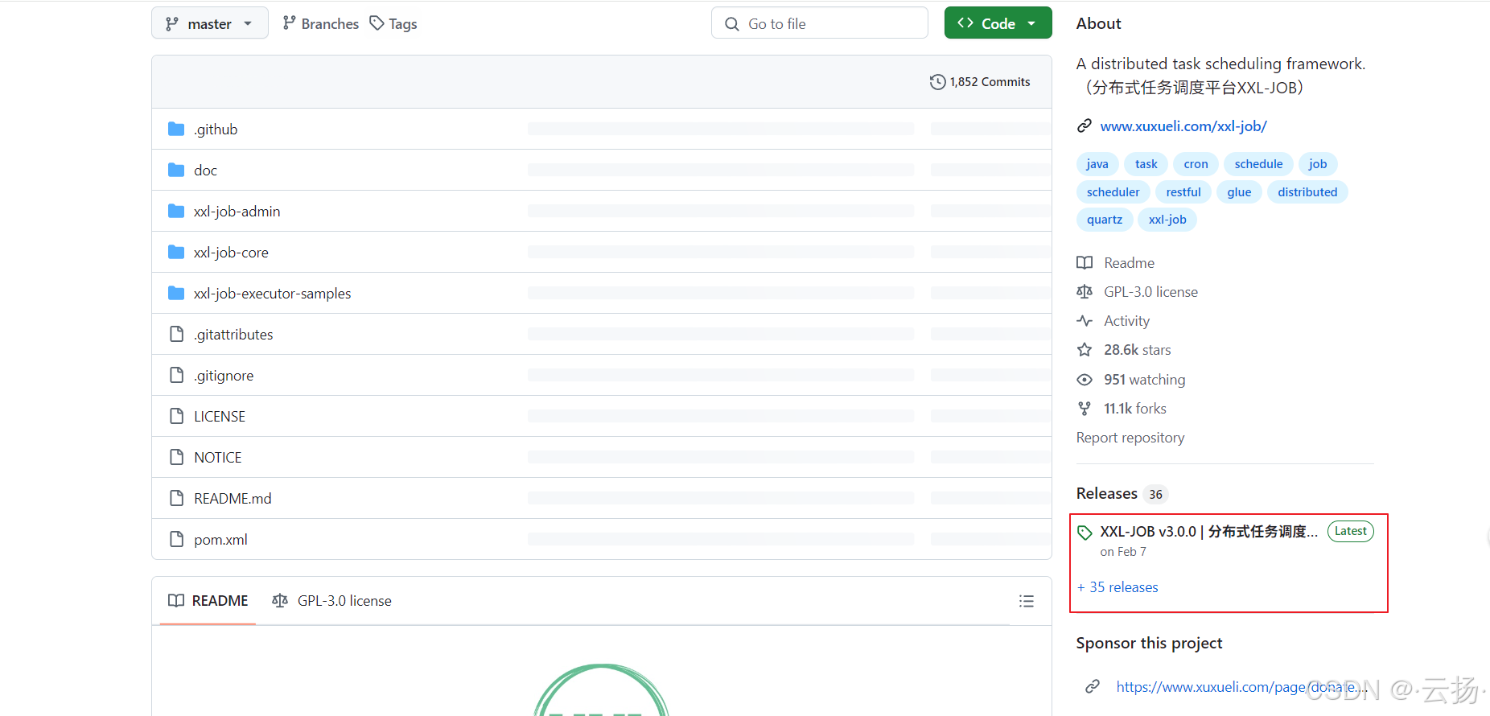Open the xxl-job-admin folder name
Screen dimensions: 1490x716
(237, 212)
